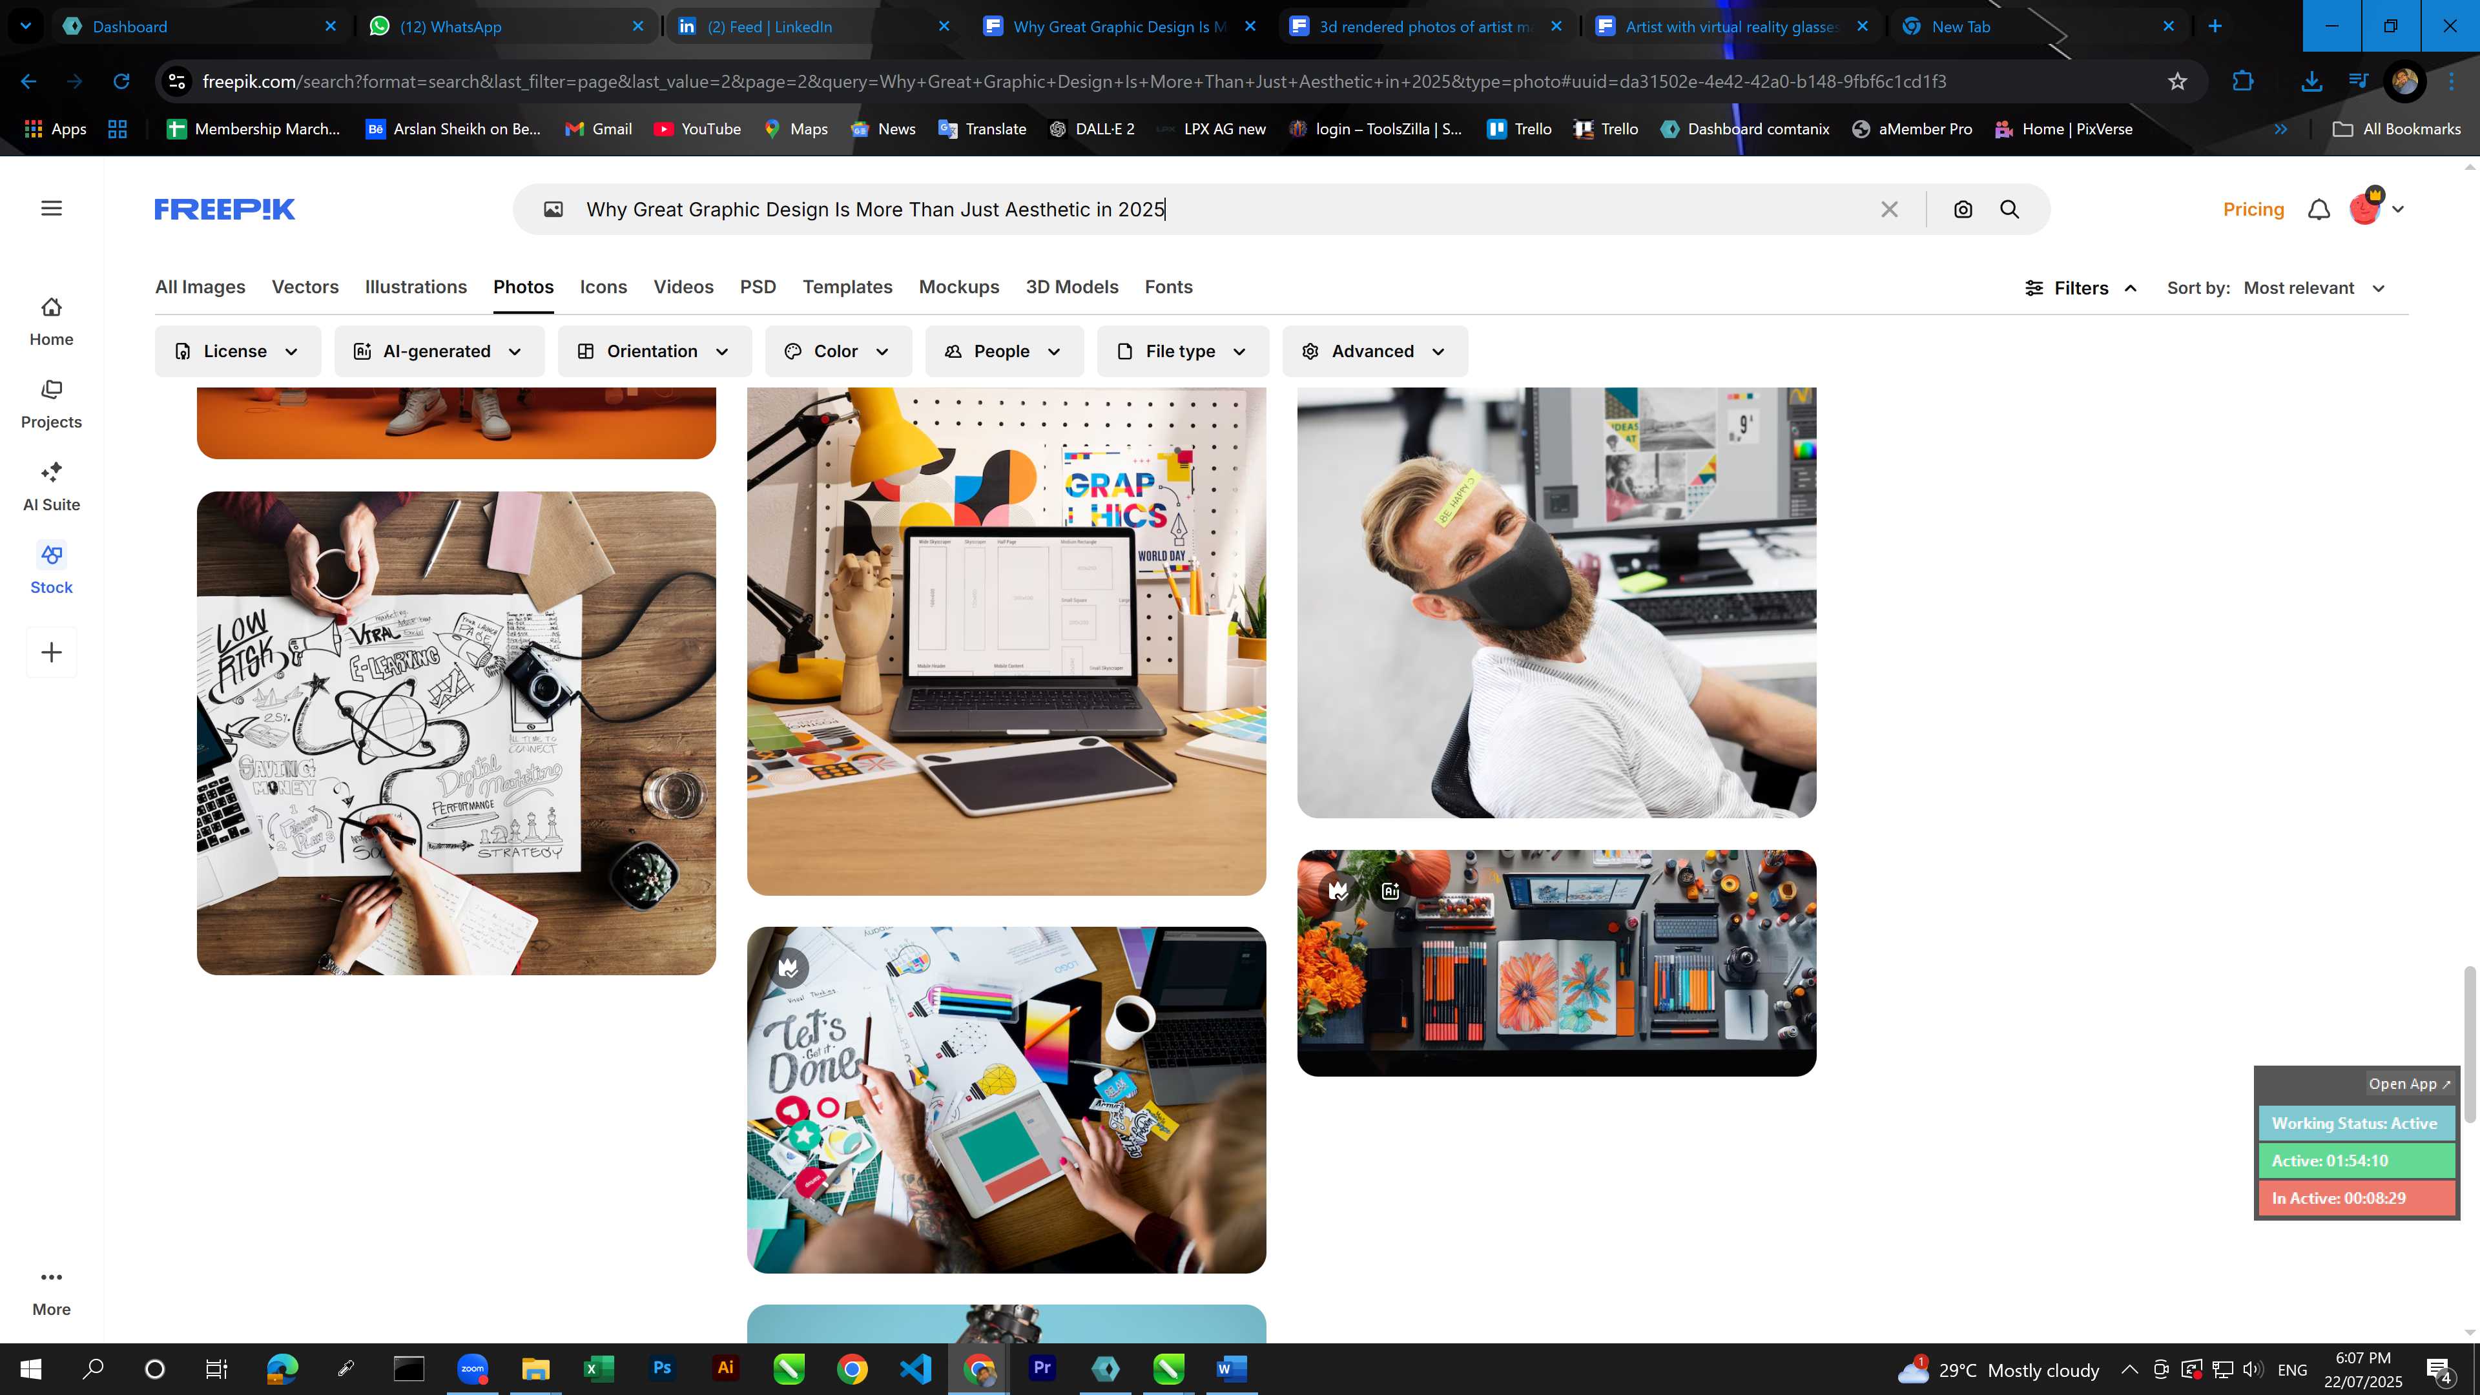Bookmark this page with star icon

(x=2178, y=82)
